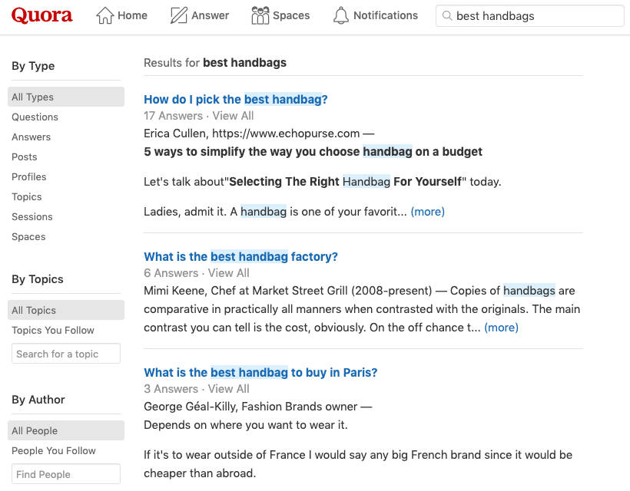
Task: Click View All for 3 Answers
Action: [229, 389]
